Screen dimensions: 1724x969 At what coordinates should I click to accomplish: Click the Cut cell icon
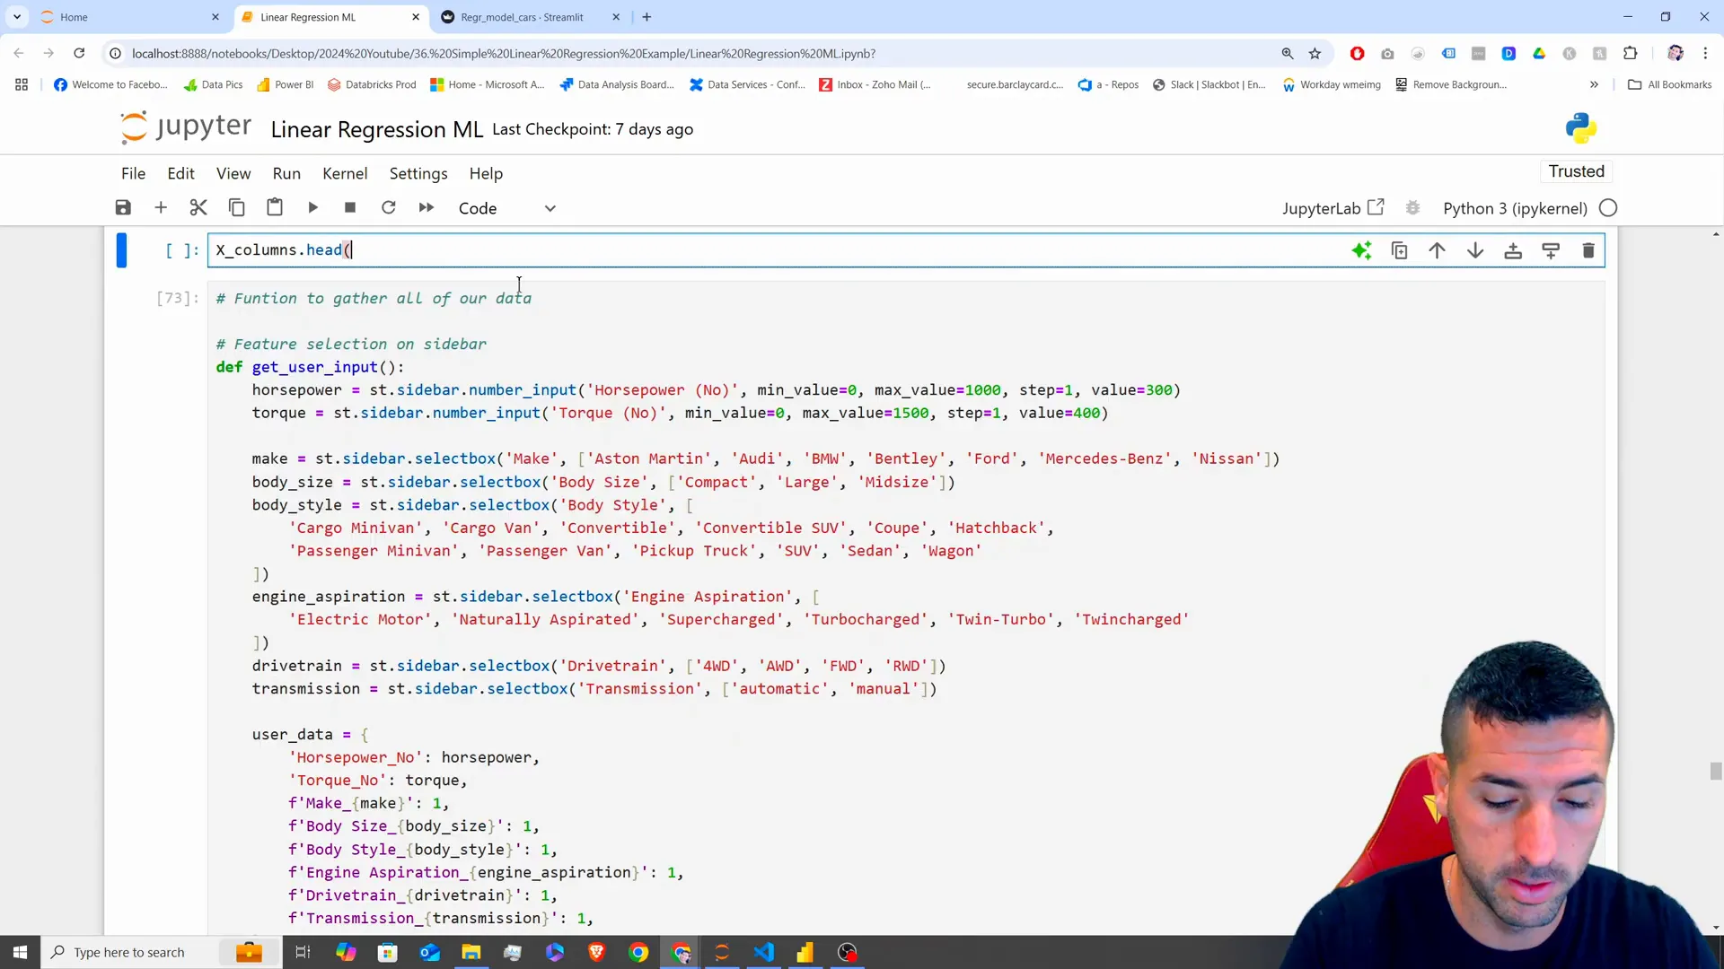pyautogui.click(x=199, y=208)
